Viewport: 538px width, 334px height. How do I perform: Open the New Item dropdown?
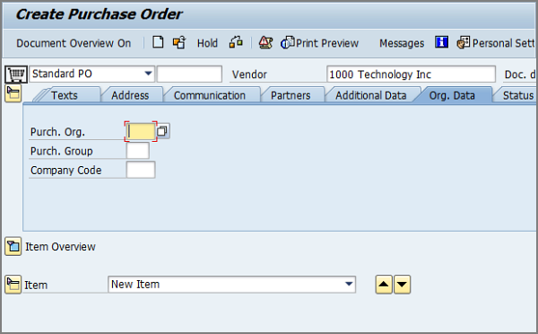(x=349, y=285)
